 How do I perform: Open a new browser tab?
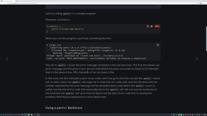coord(16,1)
